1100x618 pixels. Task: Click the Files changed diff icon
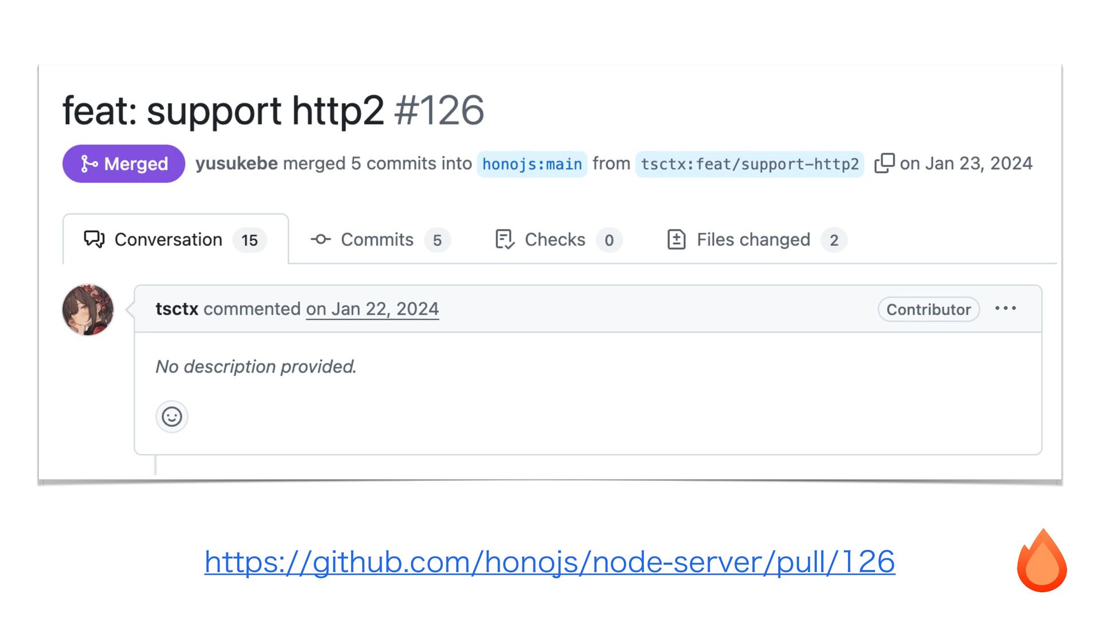pos(676,239)
